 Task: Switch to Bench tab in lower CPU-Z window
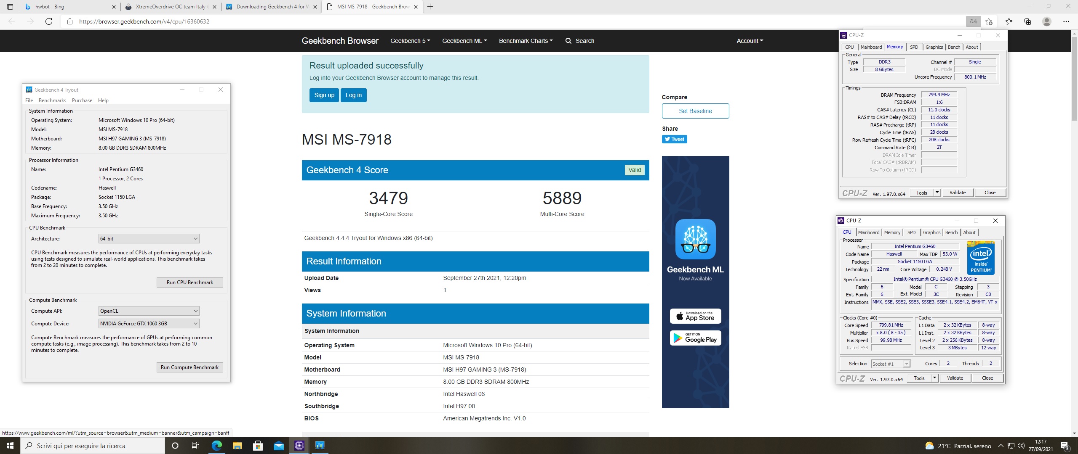pyautogui.click(x=951, y=232)
